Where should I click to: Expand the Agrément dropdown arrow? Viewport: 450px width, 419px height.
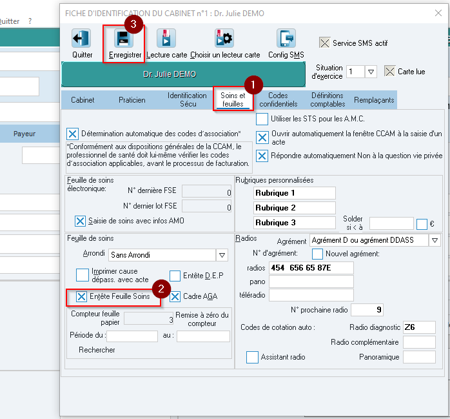click(435, 240)
